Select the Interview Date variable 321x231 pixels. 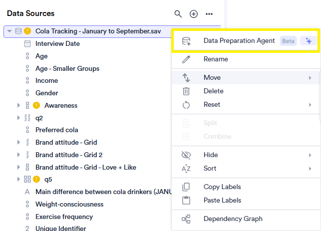coord(57,44)
